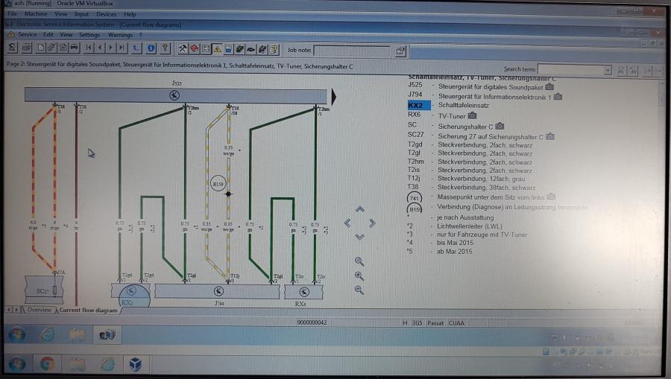The height and width of the screenshot is (379, 671).
Task: Click the B159 connection circle in diagram
Action: click(x=218, y=184)
